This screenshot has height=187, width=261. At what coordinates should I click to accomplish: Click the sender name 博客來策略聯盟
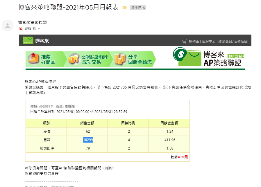33,22
